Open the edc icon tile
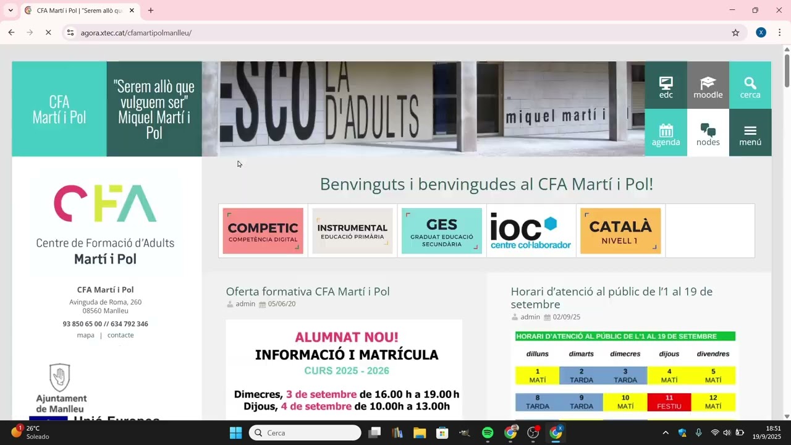 666,85
